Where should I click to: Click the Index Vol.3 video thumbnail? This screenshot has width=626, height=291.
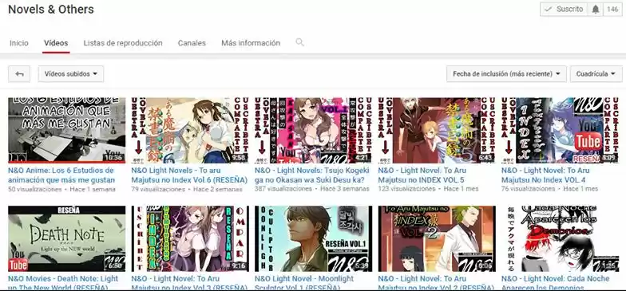point(190,239)
